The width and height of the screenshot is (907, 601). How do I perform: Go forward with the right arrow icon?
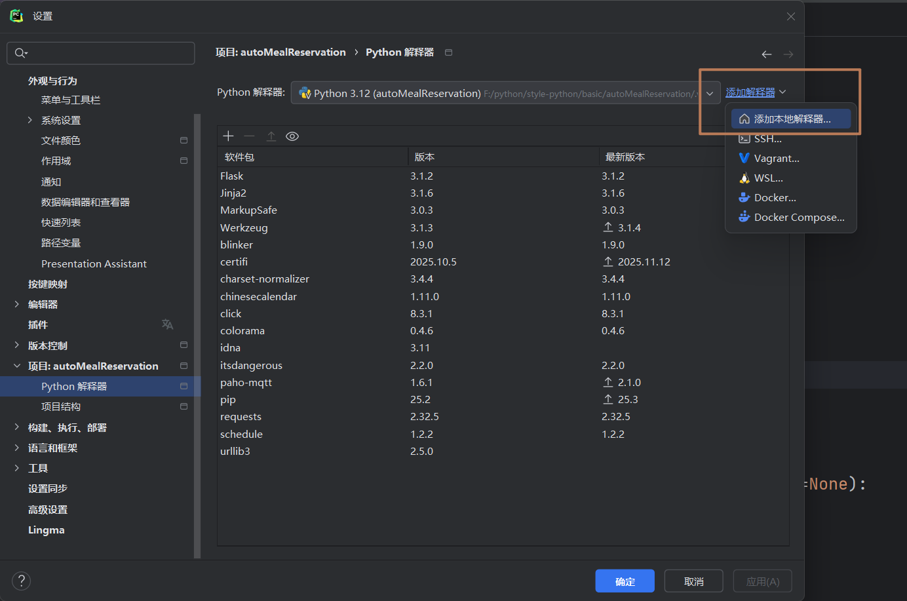pyautogui.click(x=788, y=54)
